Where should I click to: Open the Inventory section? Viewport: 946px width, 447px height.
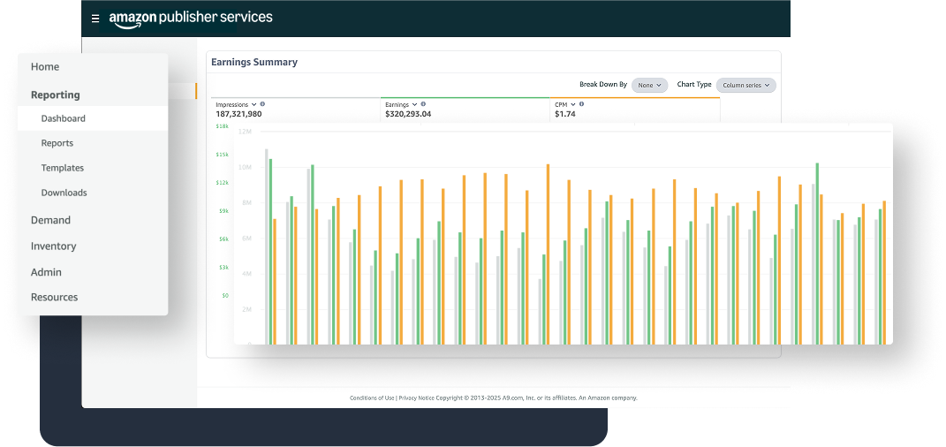coord(53,246)
